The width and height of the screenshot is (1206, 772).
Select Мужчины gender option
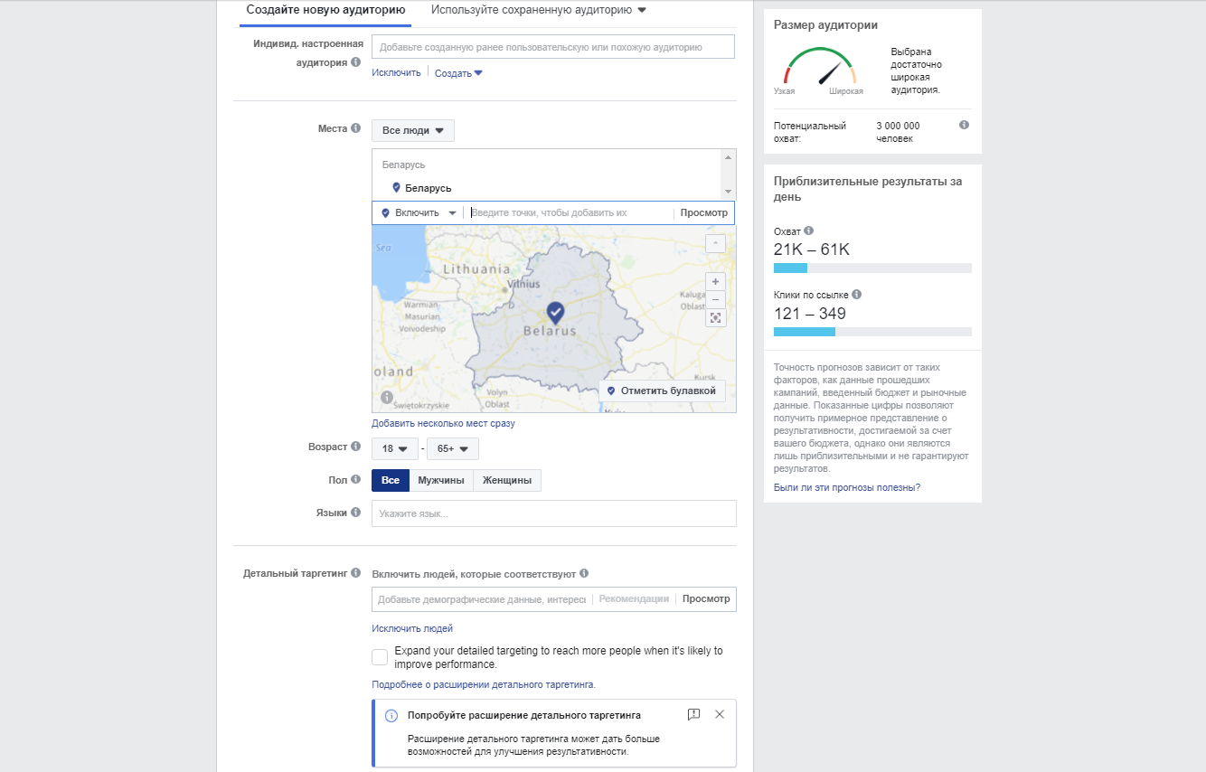(441, 480)
